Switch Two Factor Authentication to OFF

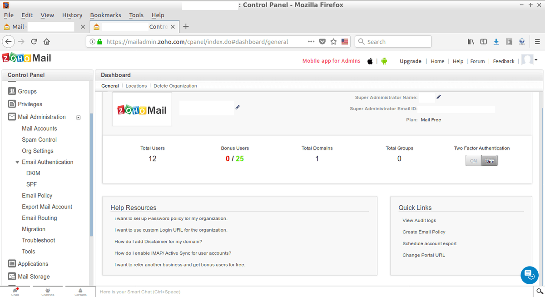(x=489, y=161)
